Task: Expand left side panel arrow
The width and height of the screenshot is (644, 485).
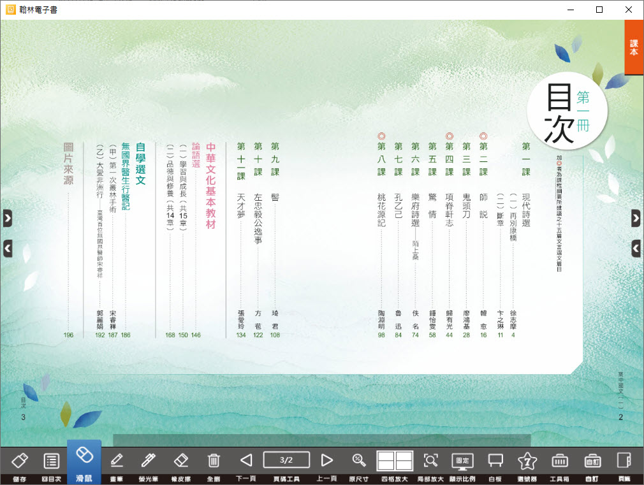Action: pyautogui.click(x=7, y=219)
